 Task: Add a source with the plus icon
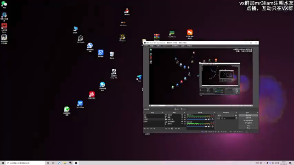pyautogui.click(x=166, y=128)
